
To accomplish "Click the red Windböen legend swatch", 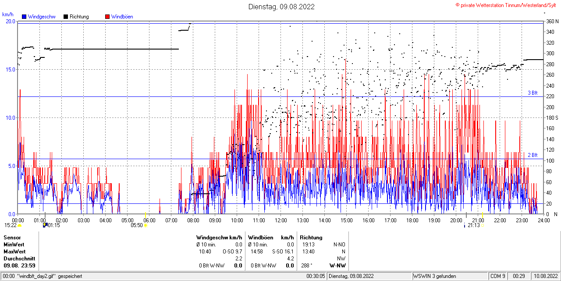I will click(x=107, y=17).
